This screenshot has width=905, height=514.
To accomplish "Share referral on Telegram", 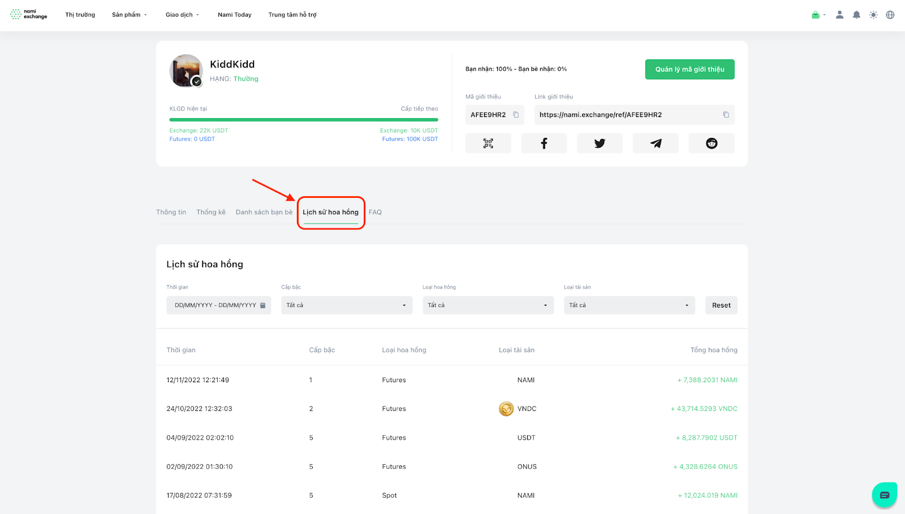I will click(x=656, y=143).
